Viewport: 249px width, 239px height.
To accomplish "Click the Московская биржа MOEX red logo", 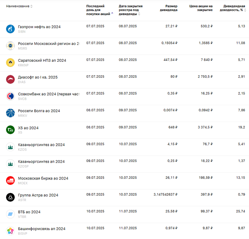I will pos(10,180).
